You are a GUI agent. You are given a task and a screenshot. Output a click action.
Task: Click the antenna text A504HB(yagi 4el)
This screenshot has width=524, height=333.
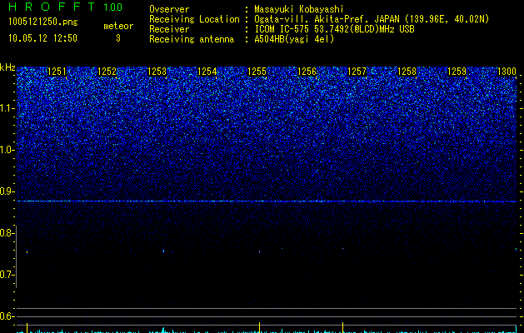tap(294, 39)
